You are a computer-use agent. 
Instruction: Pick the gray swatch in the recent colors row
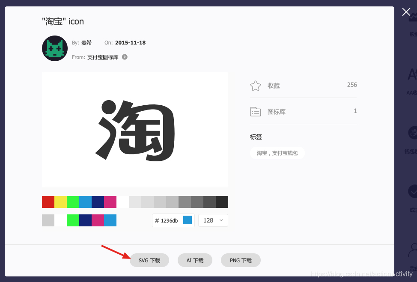pos(48,220)
